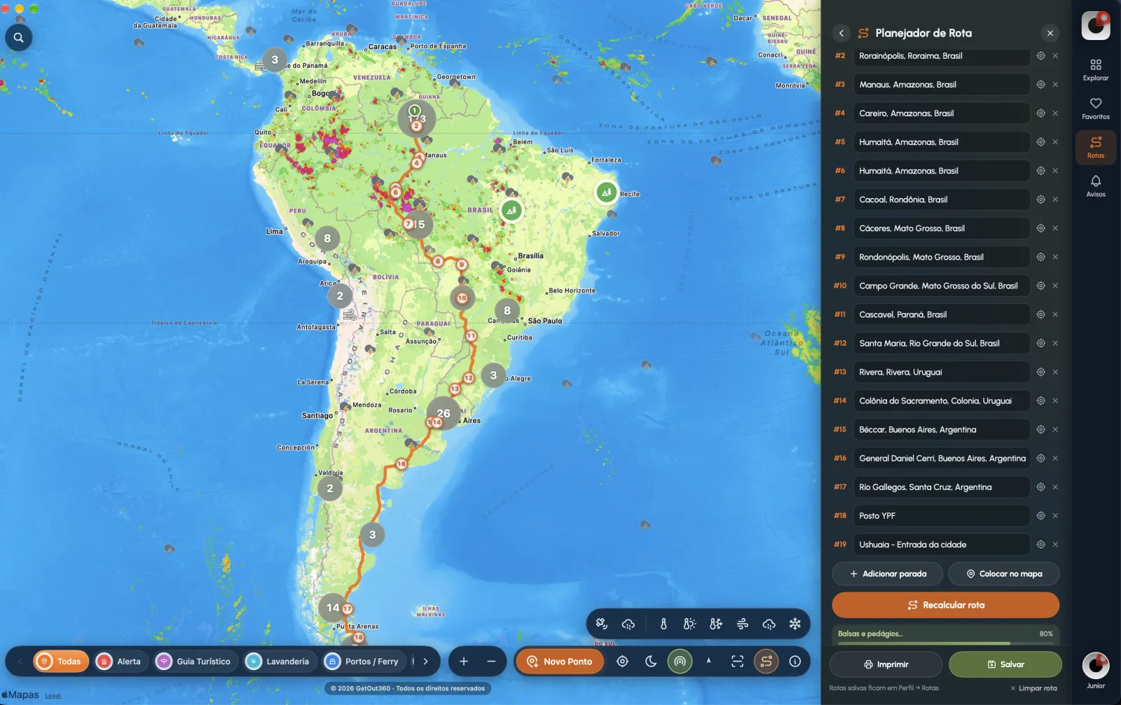Open the Explorar sidebar tab

[1096, 70]
